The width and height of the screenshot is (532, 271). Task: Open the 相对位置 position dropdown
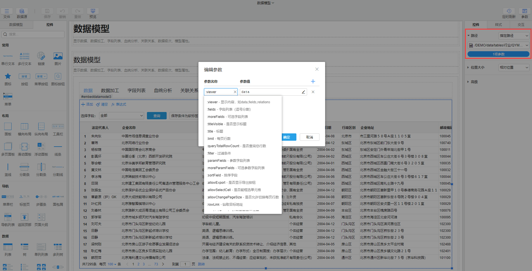click(514, 68)
